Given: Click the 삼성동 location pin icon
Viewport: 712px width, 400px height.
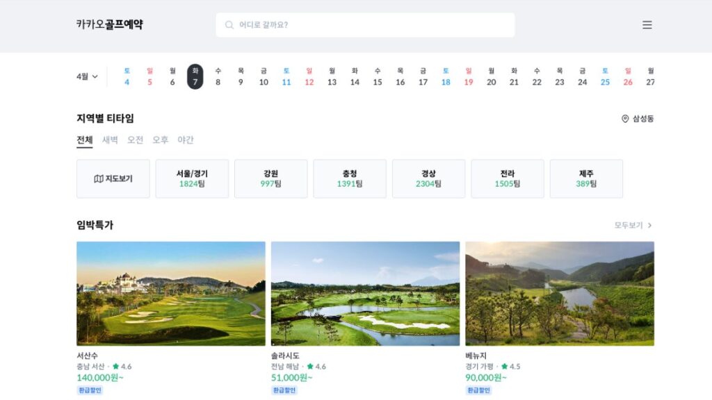Looking at the screenshot, I should pyautogui.click(x=625, y=118).
